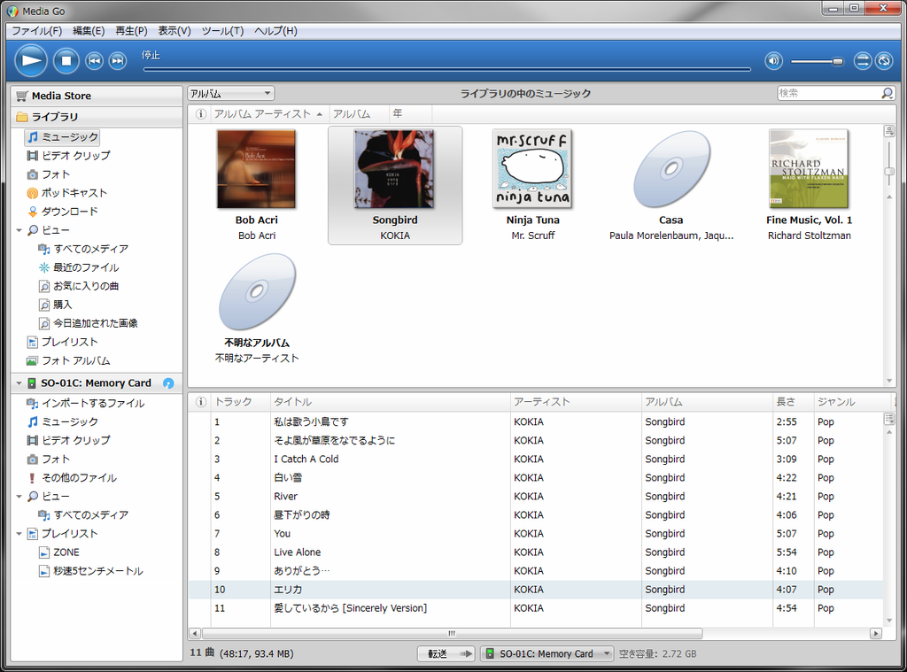Open 最近のファイル view

point(79,267)
